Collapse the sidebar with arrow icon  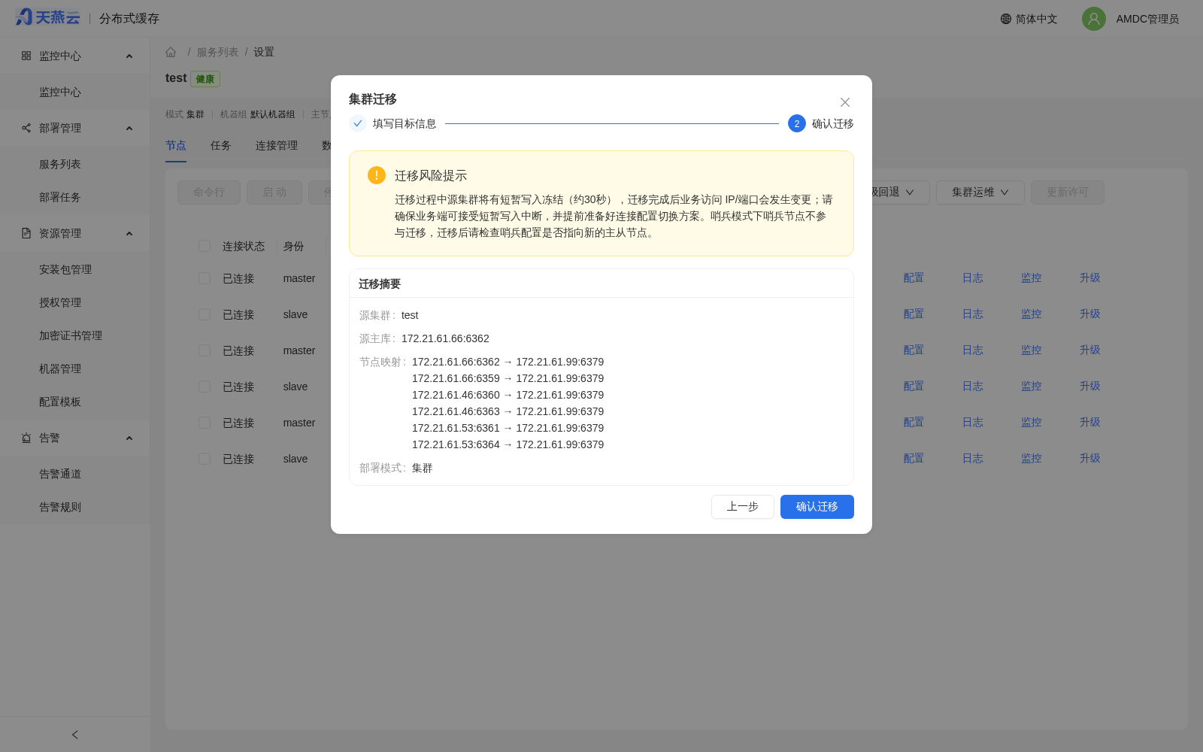point(75,735)
